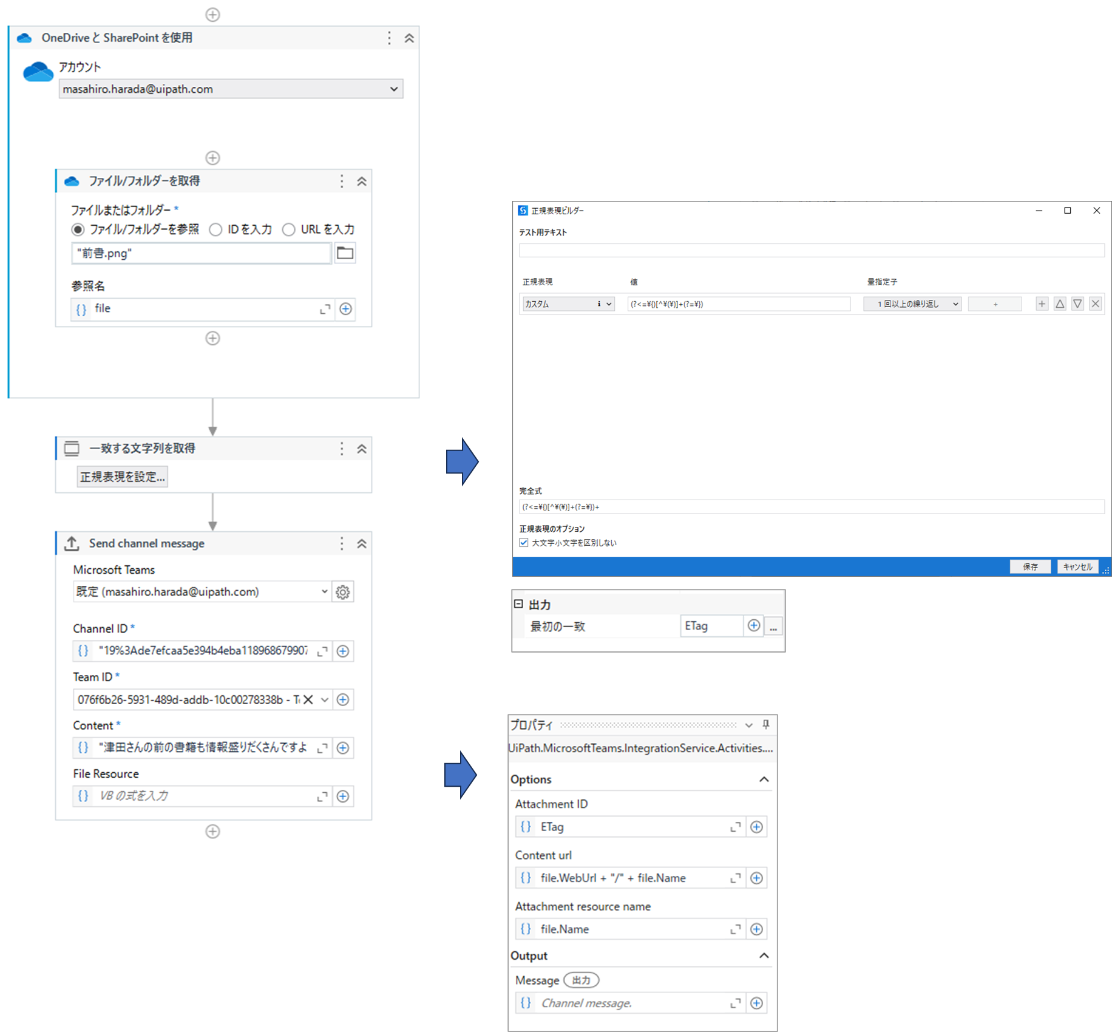Click the 完全式 full expression field
1112x1032 pixels.
812,507
